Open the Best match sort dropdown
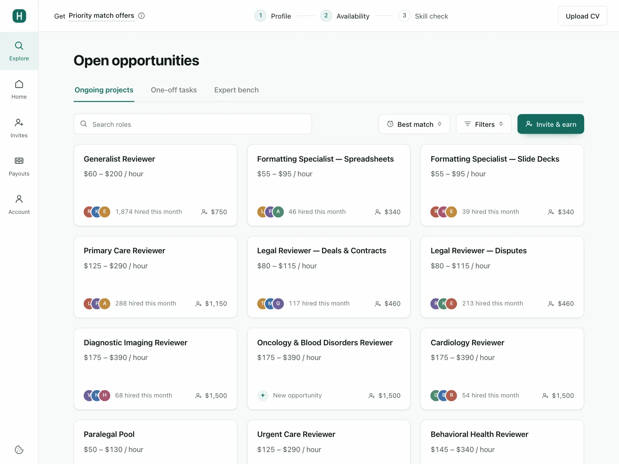 click(414, 124)
